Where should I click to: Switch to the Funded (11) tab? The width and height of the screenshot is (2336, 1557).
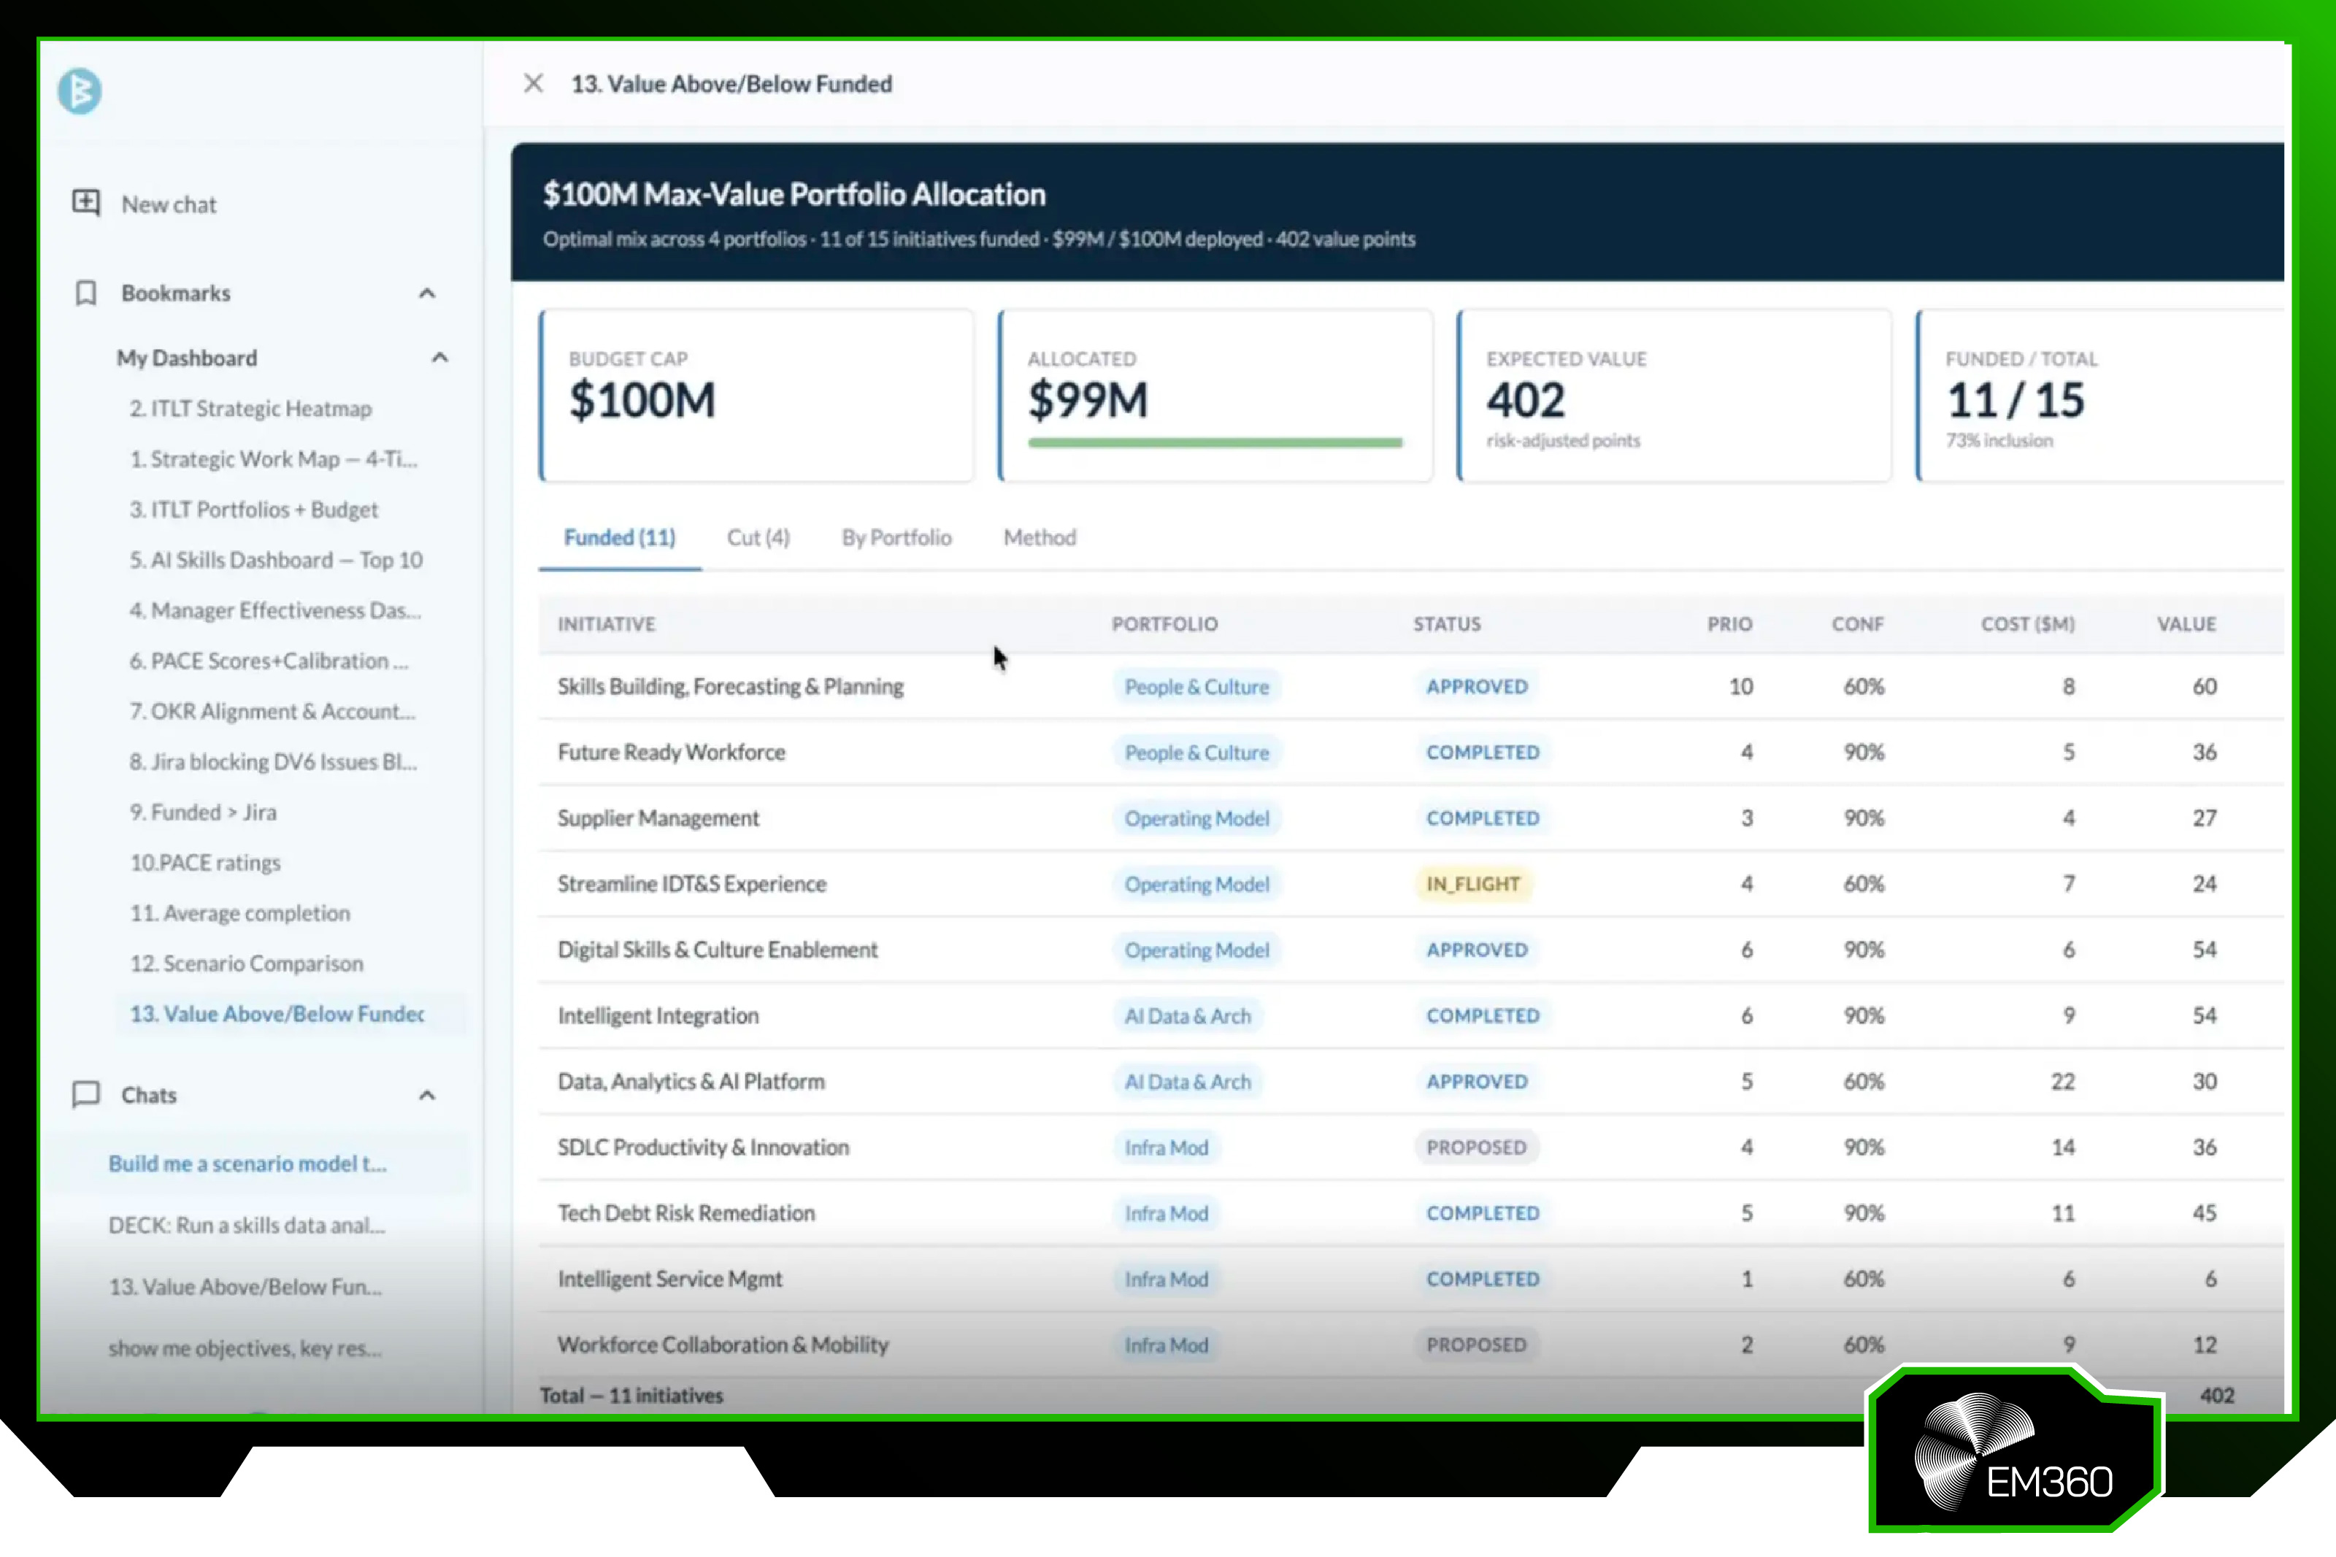[x=620, y=537]
